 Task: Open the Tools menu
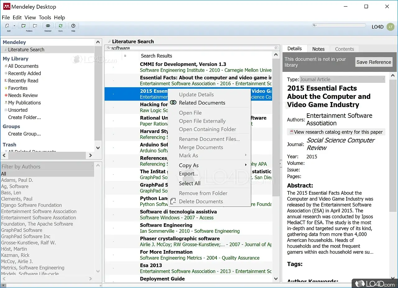point(45,17)
